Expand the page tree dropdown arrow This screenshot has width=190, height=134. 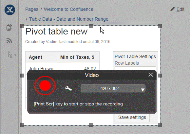(15, 55)
